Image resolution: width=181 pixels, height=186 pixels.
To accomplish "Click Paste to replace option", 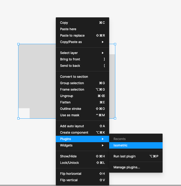I will coord(82,36).
